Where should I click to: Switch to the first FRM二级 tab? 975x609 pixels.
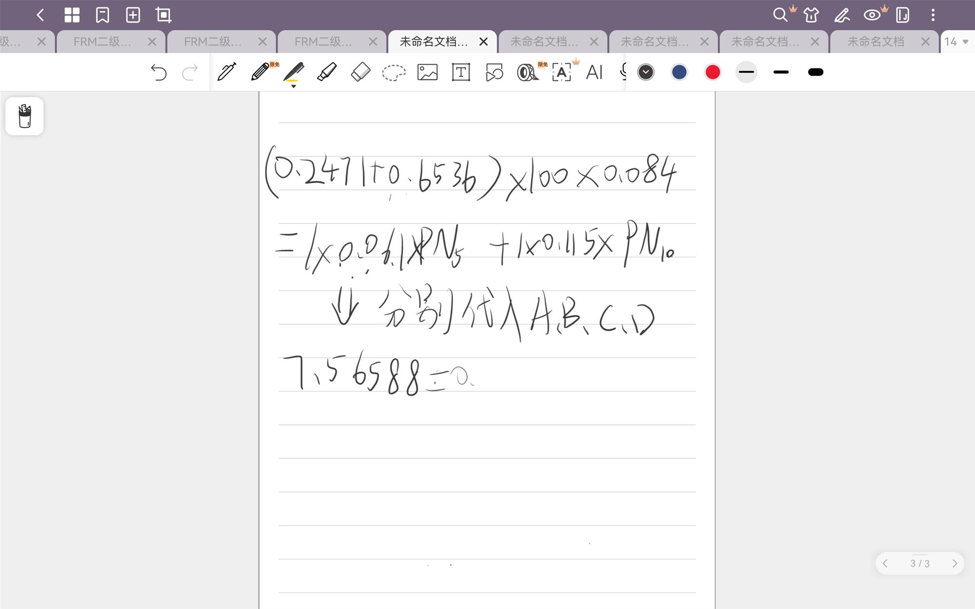click(102, 41)
